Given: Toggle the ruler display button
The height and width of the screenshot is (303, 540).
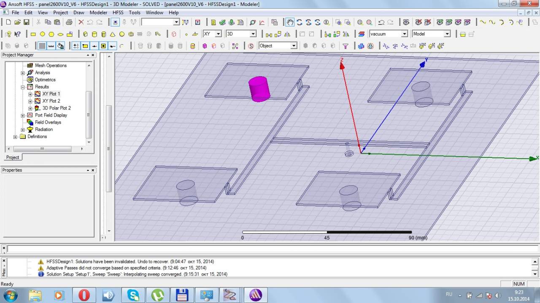Looking at the screenshot, I should [x=51, y=46].
